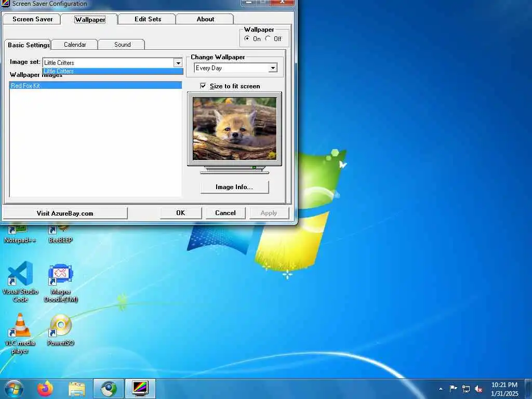Launch Visual Studio Code desktop icon
Image resolution: width=532 pixels, height=399 pixels.
(20, 282)
